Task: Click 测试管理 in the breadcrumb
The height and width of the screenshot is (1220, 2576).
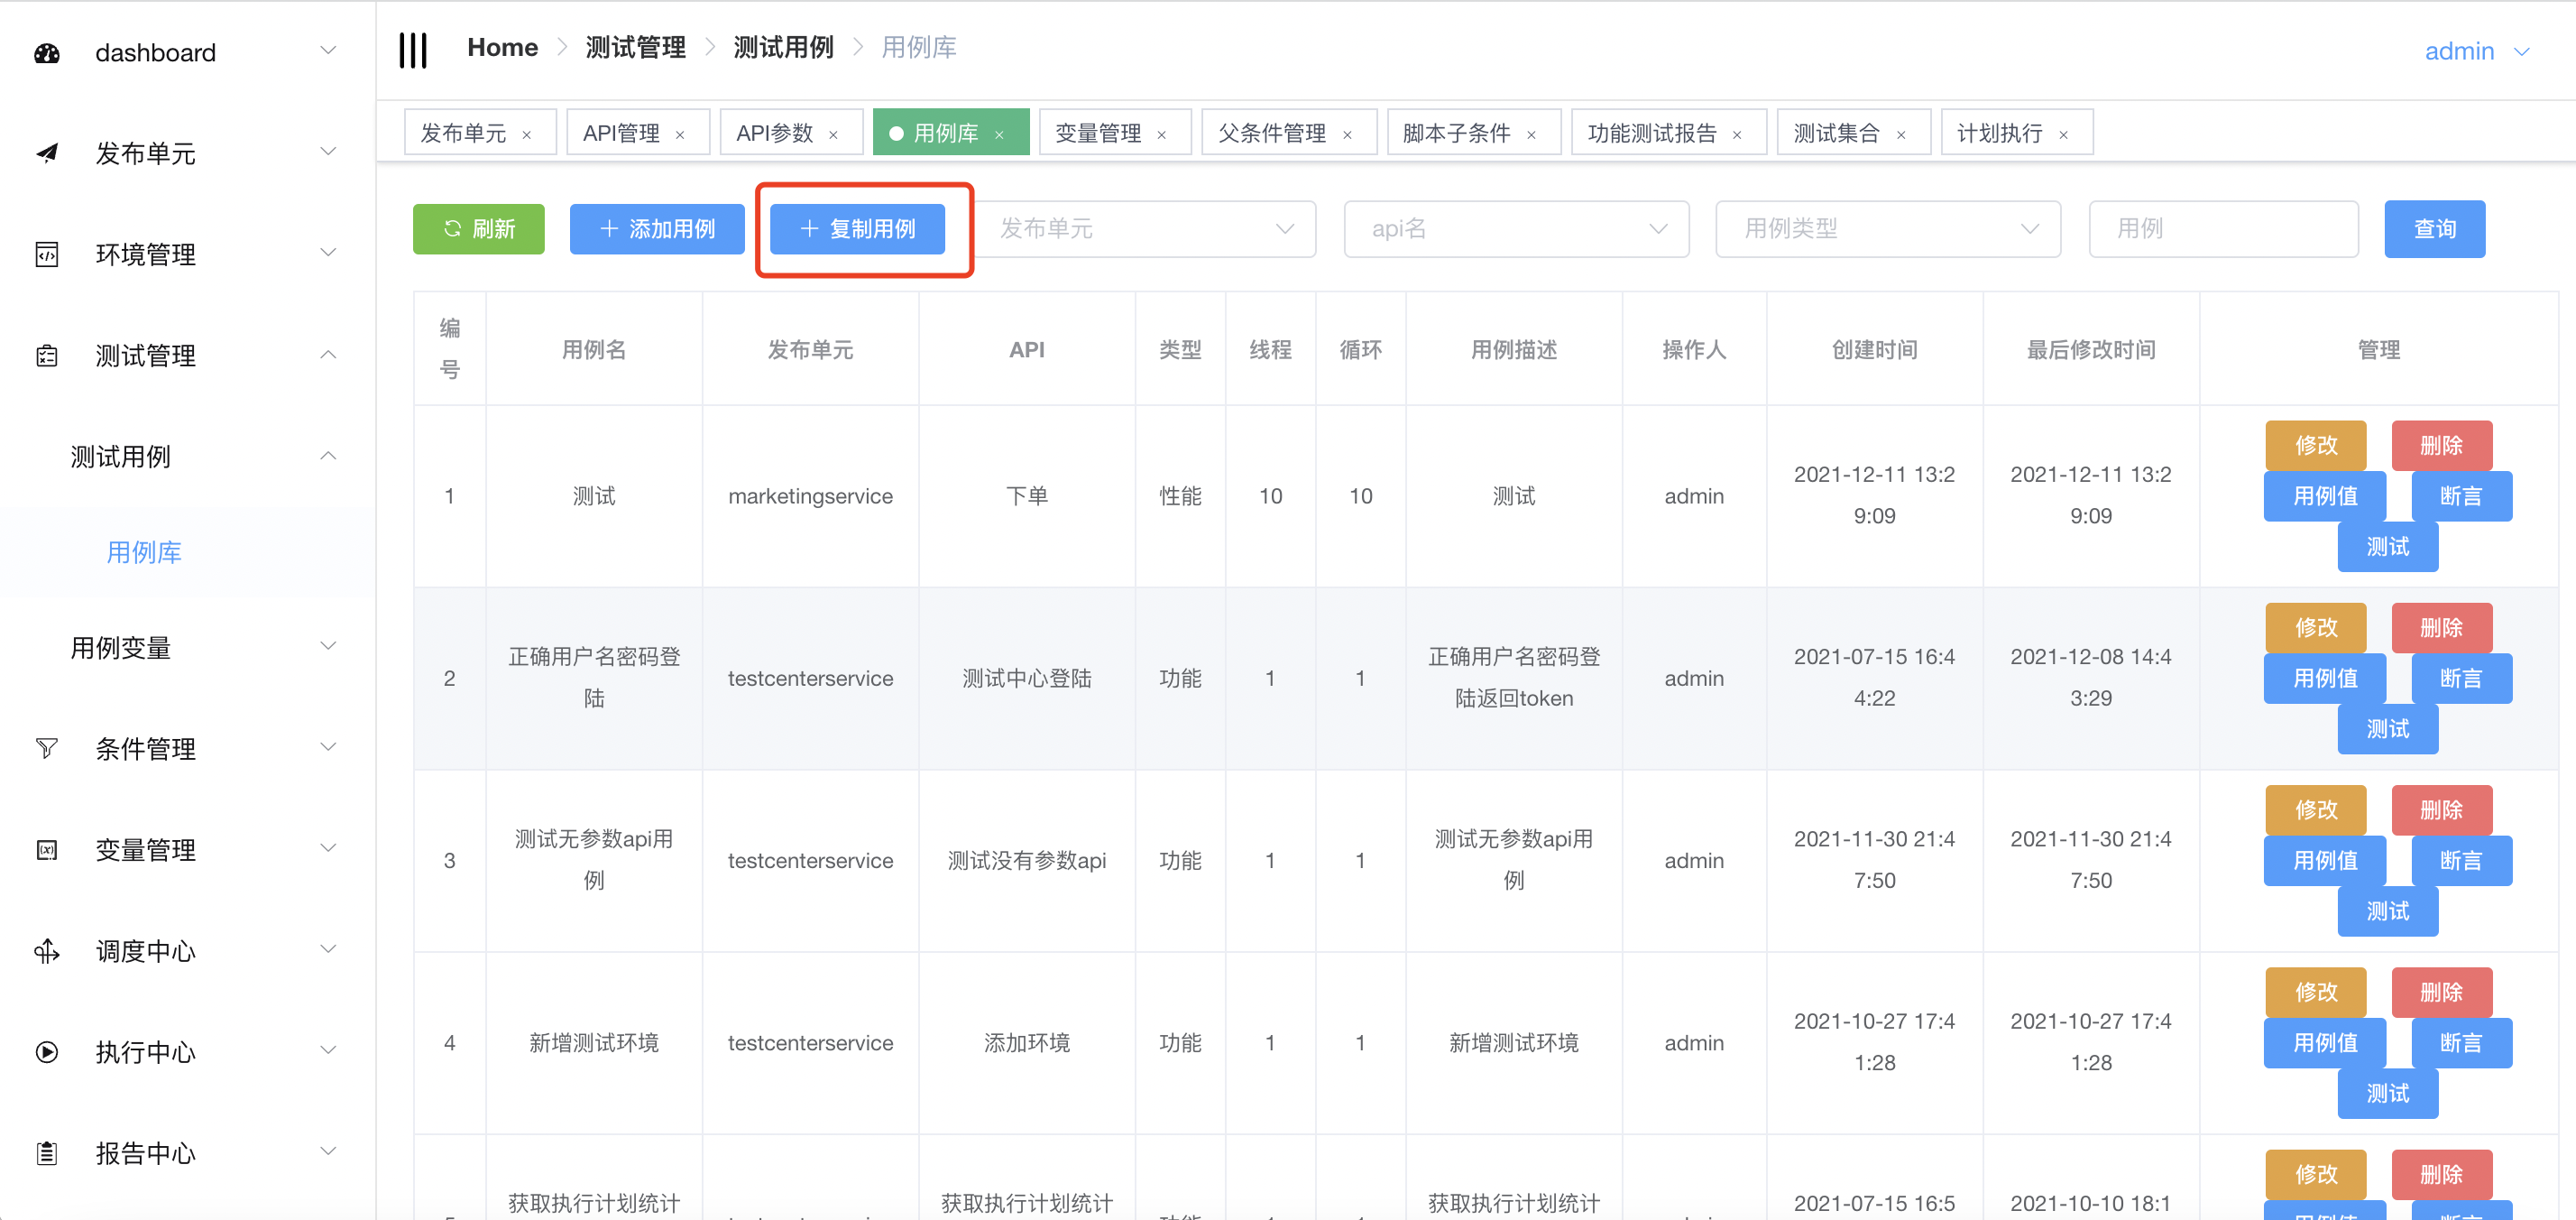Action: tap(635, 48)
